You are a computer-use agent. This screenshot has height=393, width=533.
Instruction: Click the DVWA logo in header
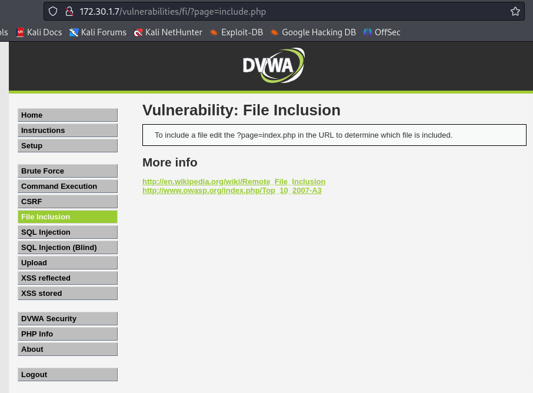pyautogui.click(x=274, y=65)
